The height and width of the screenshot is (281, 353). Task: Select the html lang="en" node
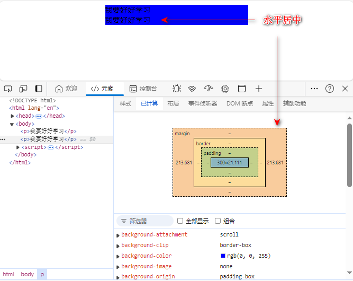click(x=34, y=108)
